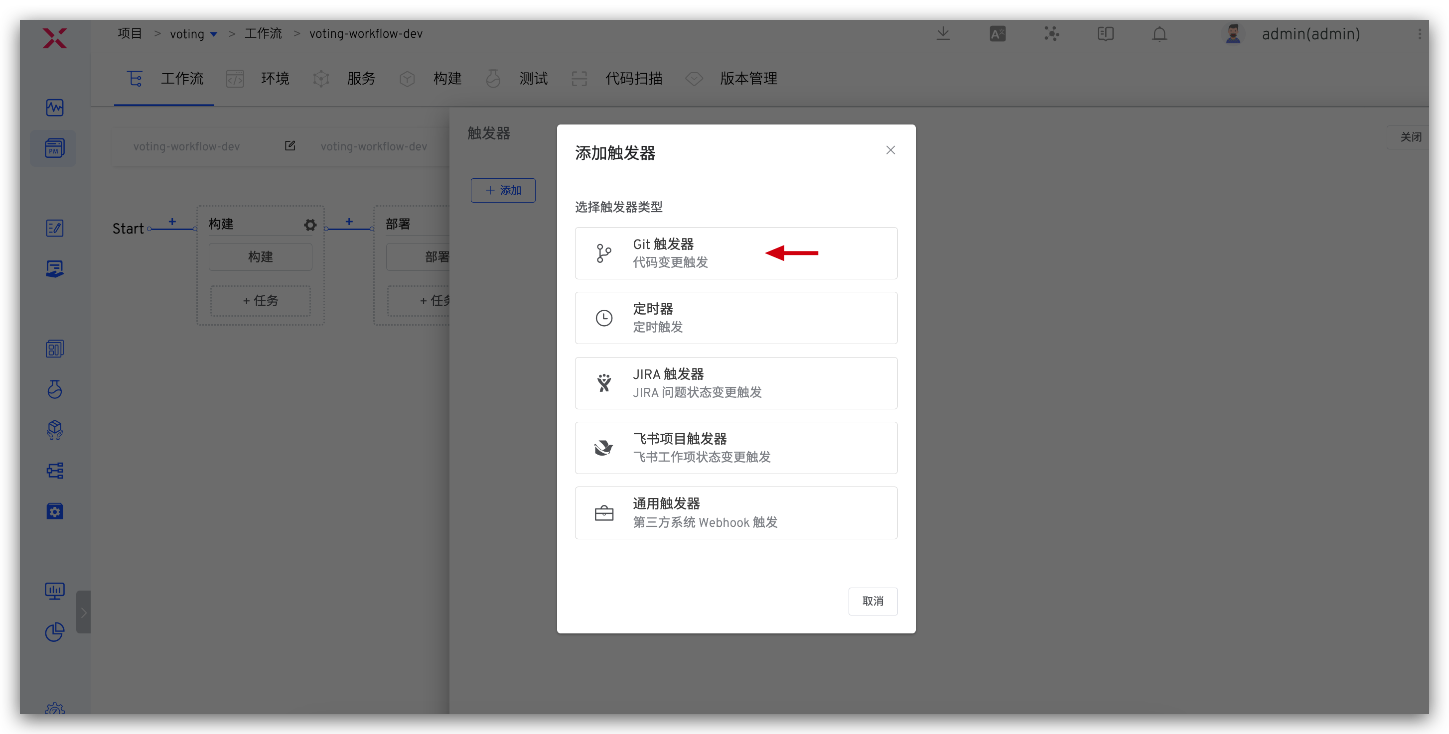This screenshot has width=1449, height=734.
Task: Click the 取消 cancel button
Action: [x=872, y=601]
